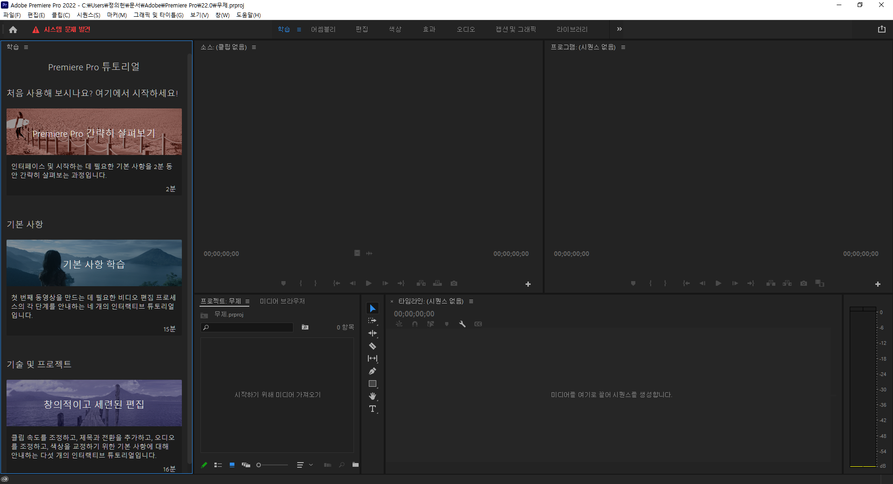Open Source monitor panel menu

[x=254, y=47]
